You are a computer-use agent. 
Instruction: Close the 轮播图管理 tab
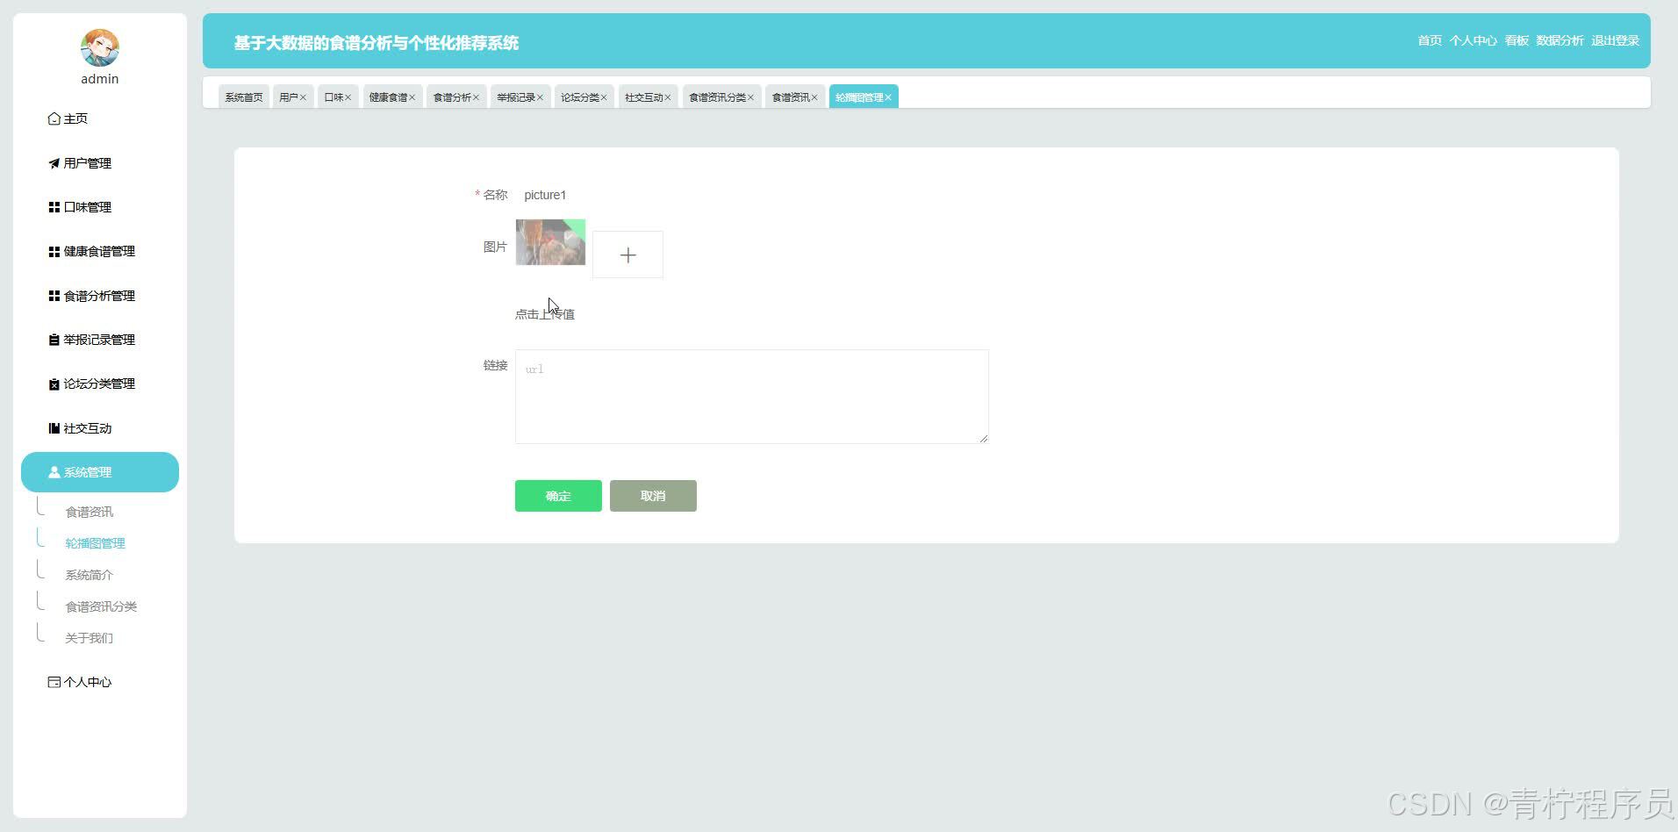pyautogui.click(x=888, y=97)
